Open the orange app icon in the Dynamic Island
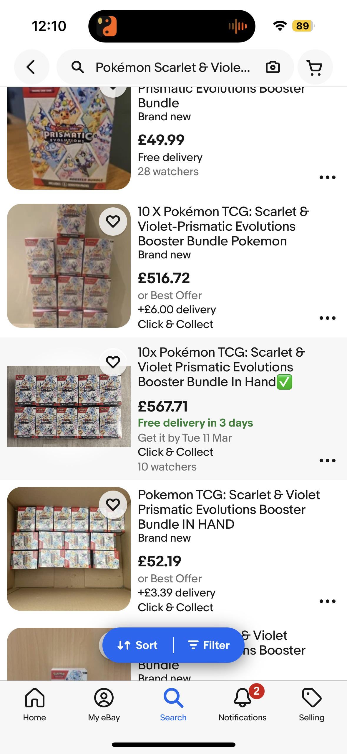 (107, 26)
